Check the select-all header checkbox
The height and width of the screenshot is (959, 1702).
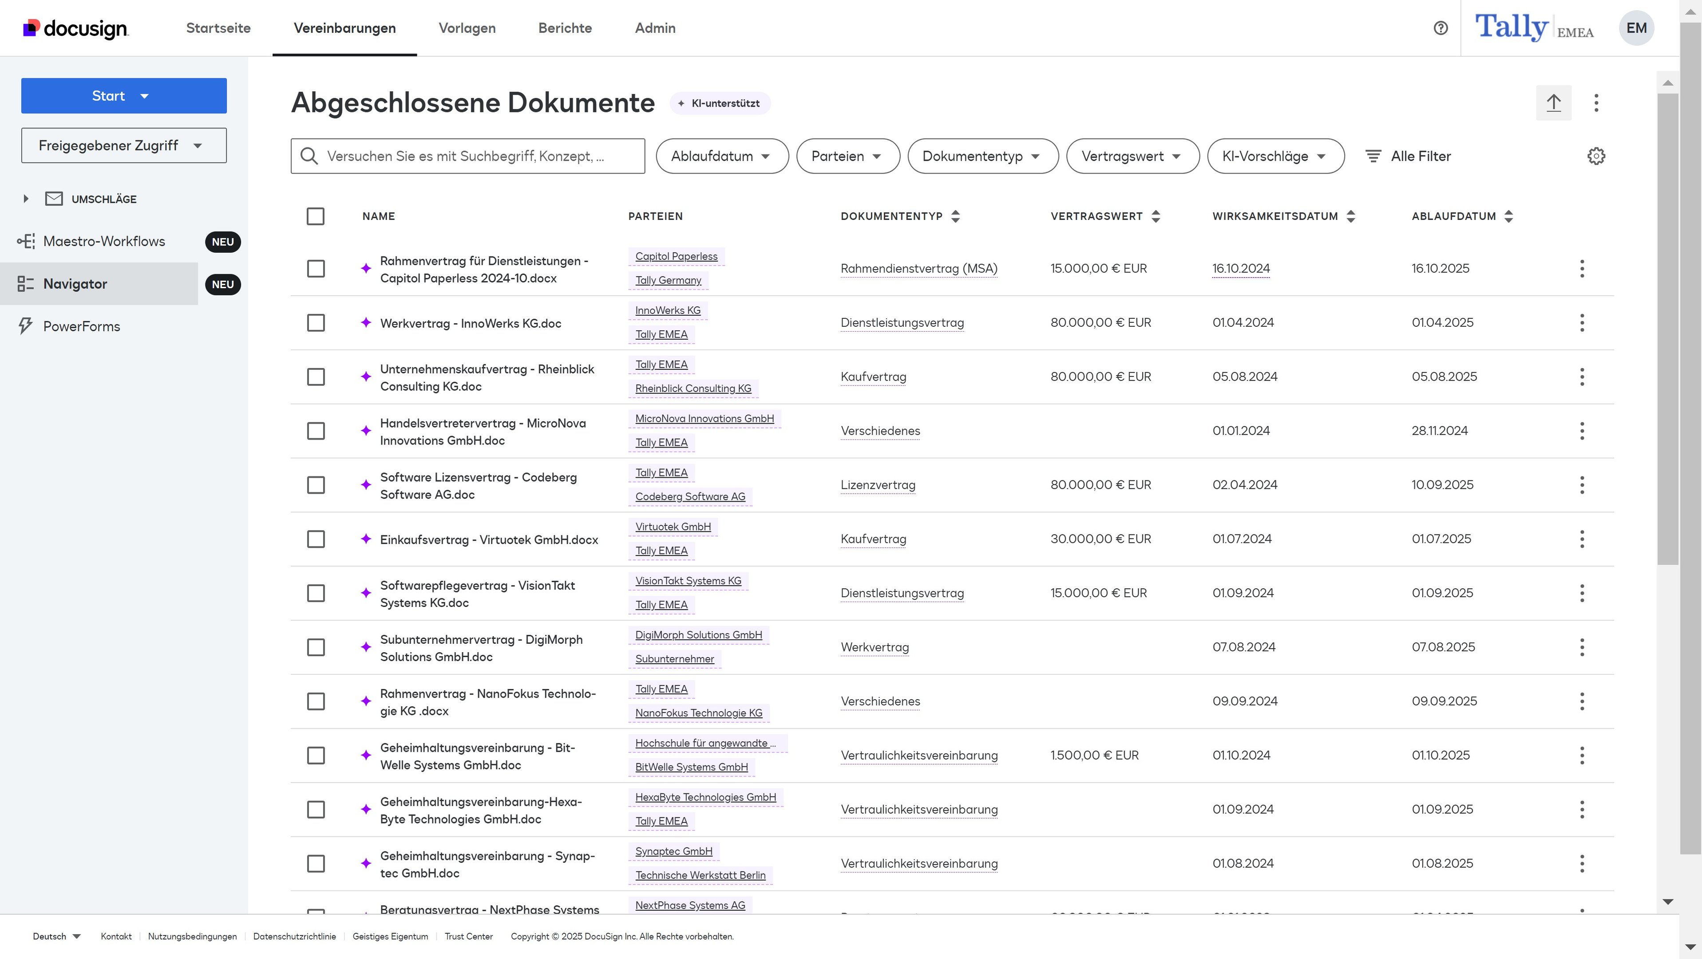point(315,216)
